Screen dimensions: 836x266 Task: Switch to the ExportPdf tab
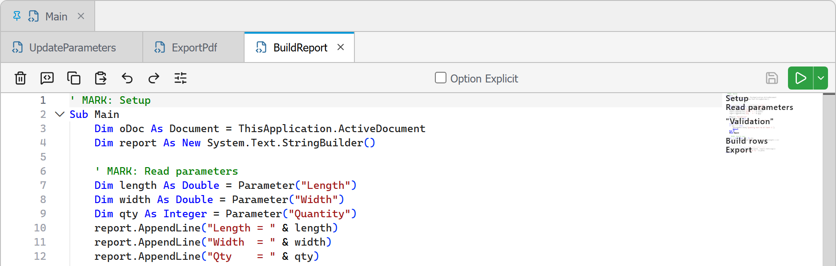[x=194, y=47]
